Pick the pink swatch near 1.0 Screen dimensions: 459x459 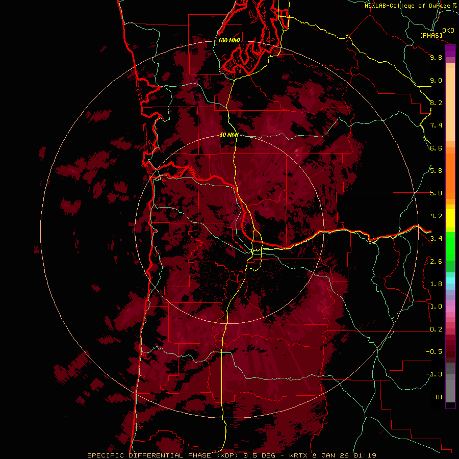pos(450,309)
